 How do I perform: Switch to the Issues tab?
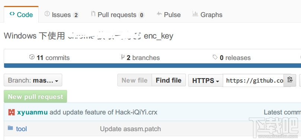click(x=62, y=15)
